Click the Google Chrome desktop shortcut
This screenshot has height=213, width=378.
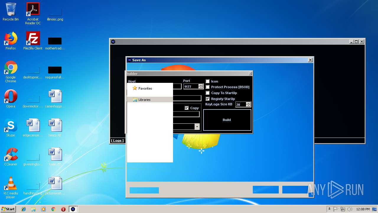click(x=11, y=72)
